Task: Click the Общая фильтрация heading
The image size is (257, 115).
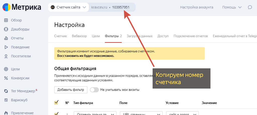Action: tap(75, 69)
